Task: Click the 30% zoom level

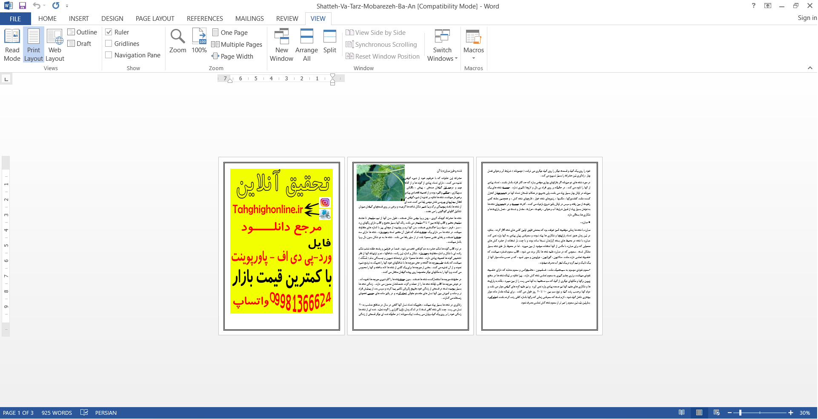Action: (x=805, y=413)
